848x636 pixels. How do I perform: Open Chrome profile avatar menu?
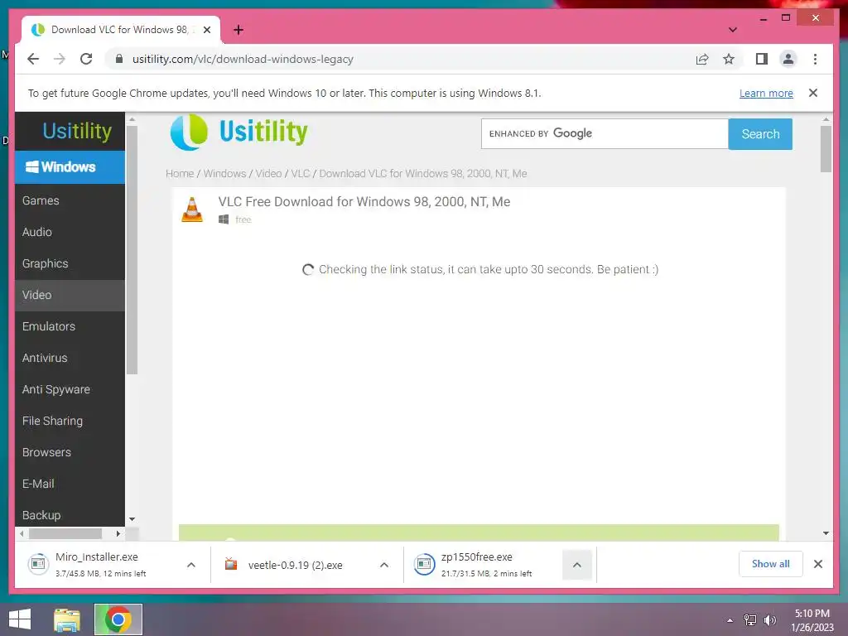788,59
